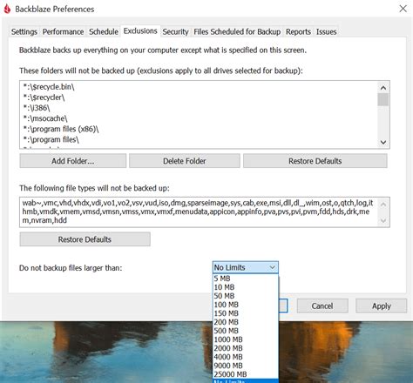The width and height of the screenshot is (413, 383).
Task: Pick the 100 MB option
Action: point(246,305)
